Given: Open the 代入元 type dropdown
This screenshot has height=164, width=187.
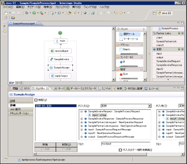Looking at the screenshot, I should point(150,106).
